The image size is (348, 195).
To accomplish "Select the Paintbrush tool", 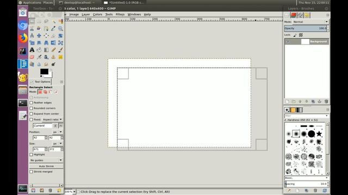I will [60, 50].
